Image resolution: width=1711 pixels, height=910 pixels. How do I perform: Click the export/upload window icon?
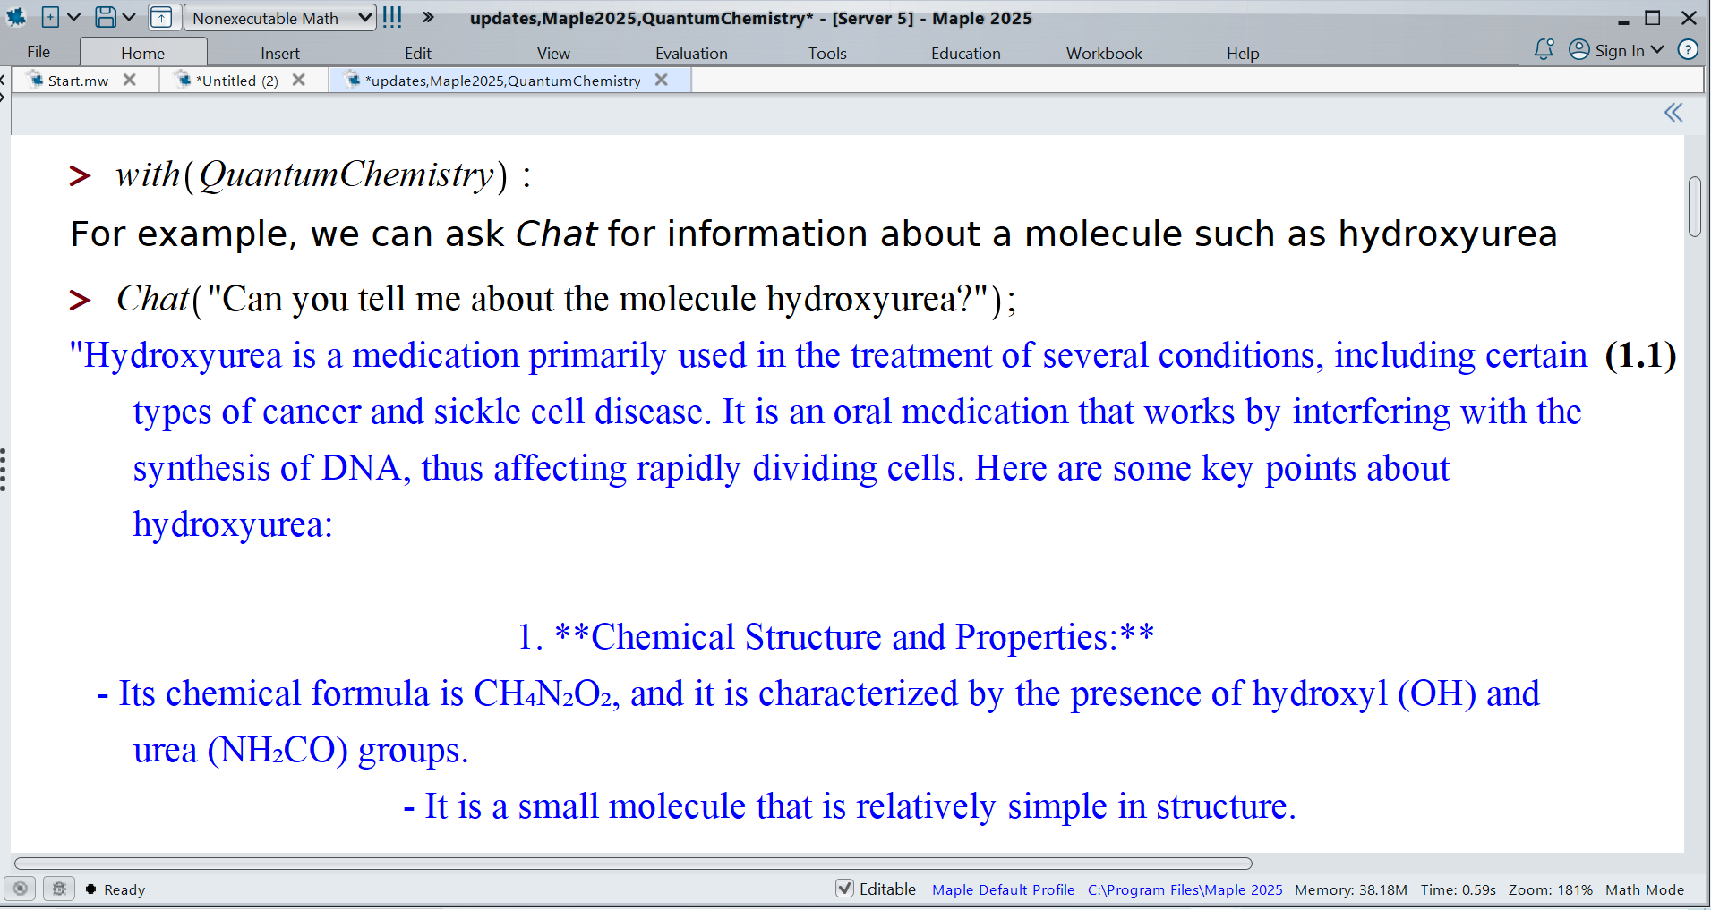(x=161, y=17)
